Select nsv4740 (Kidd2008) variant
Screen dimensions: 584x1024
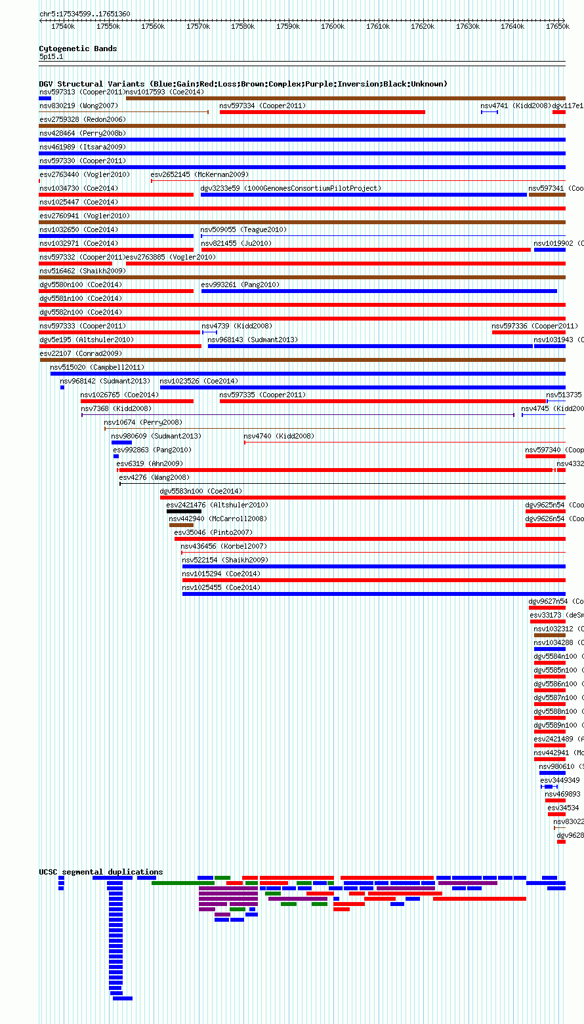pyautogui.click(x=405, y=443)
